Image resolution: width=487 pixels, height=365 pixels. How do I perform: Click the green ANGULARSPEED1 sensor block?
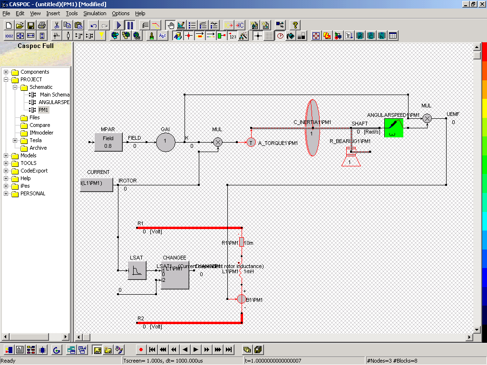point(393,128)
